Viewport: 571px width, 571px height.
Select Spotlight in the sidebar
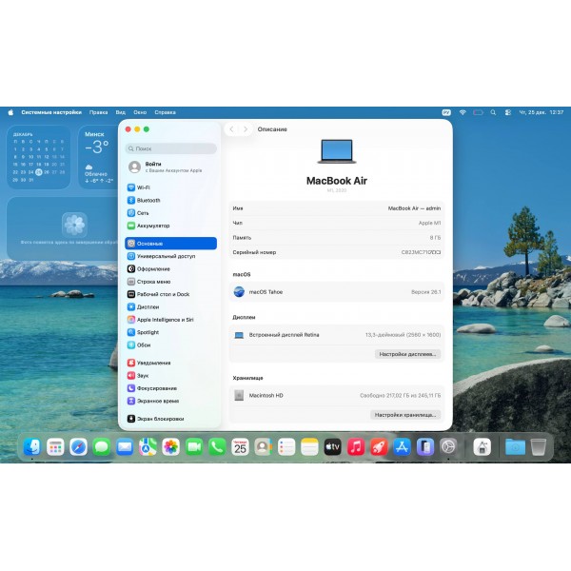pyautogui.click(x=148, y=332)
